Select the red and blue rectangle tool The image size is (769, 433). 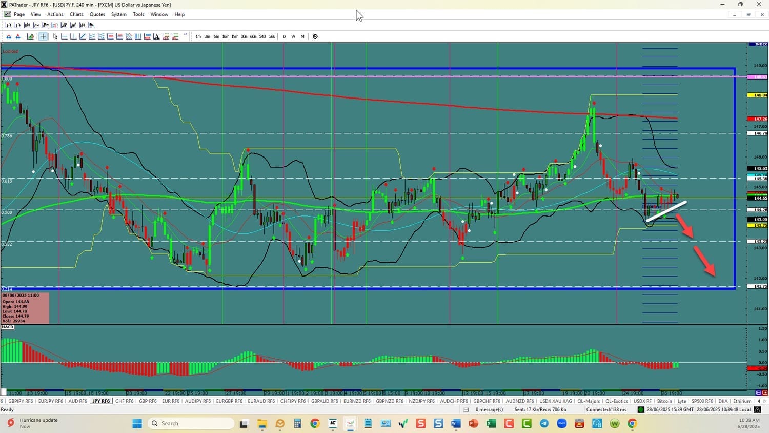click(147, 36)
